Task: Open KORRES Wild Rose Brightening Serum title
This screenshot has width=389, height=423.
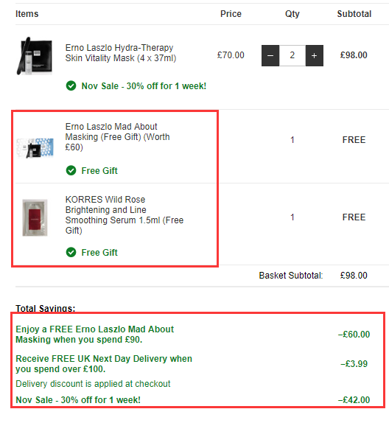Action: tap(125, 215)
